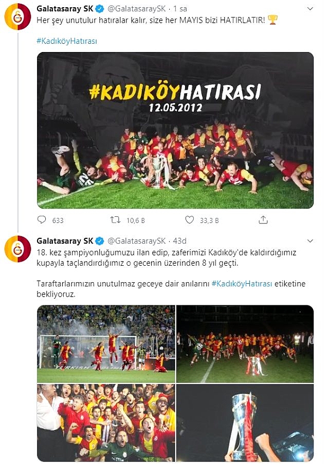329x464 pixels.
Task: Click Galatasaray avatar on first tweet
Action: tap(17, 16)
